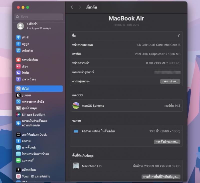This screenshot has height=183, width=200.
Task: Open Wallpaper (ภาพพื้นหลัง) icon
Action: pyautogui.click(x=18, y=147)
